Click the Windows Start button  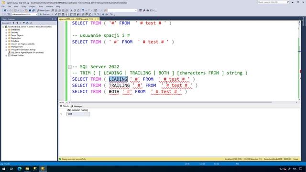(4, 169)
